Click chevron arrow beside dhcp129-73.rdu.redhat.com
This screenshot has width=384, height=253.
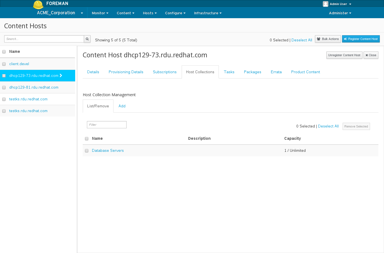point(61,75)
